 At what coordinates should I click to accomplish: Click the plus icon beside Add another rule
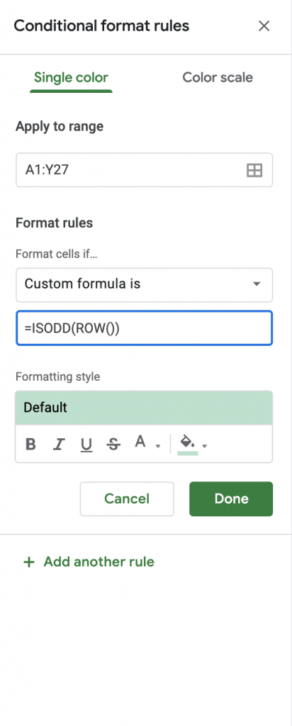pyautogui.click(x=29, y=562)
